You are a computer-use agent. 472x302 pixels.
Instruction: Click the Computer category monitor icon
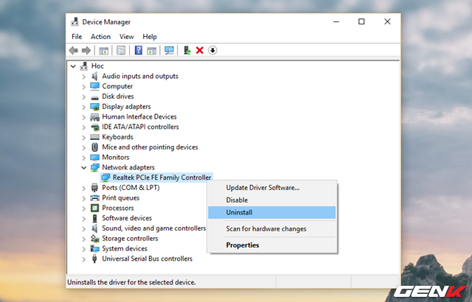coord(95,86)
